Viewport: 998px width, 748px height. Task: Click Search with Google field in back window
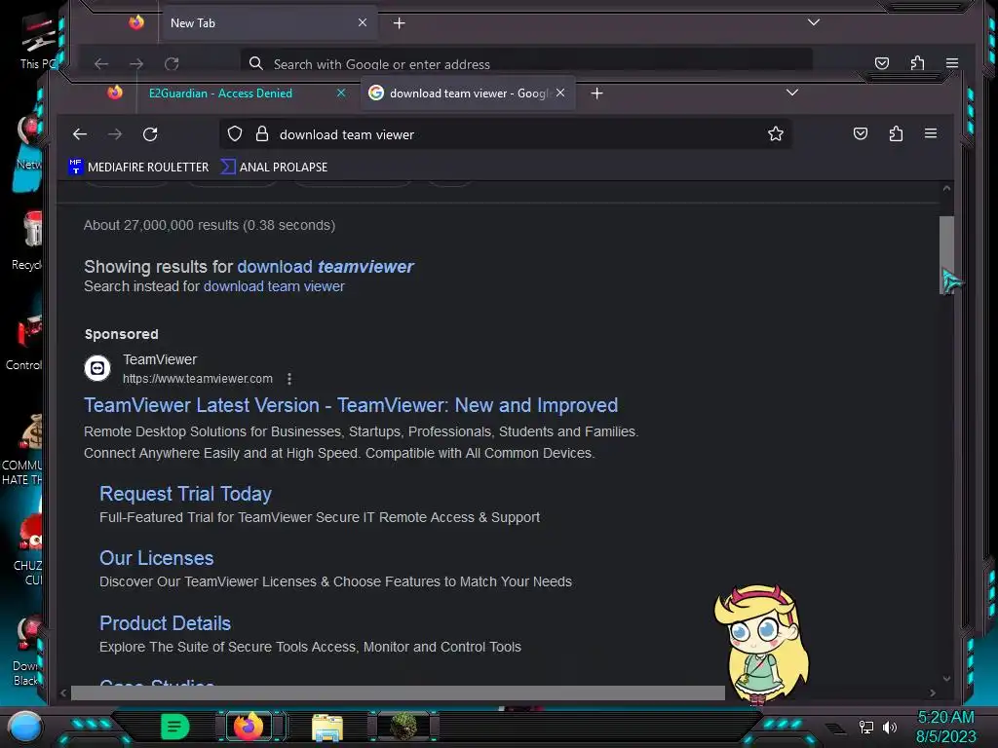[x=525, y=62]
